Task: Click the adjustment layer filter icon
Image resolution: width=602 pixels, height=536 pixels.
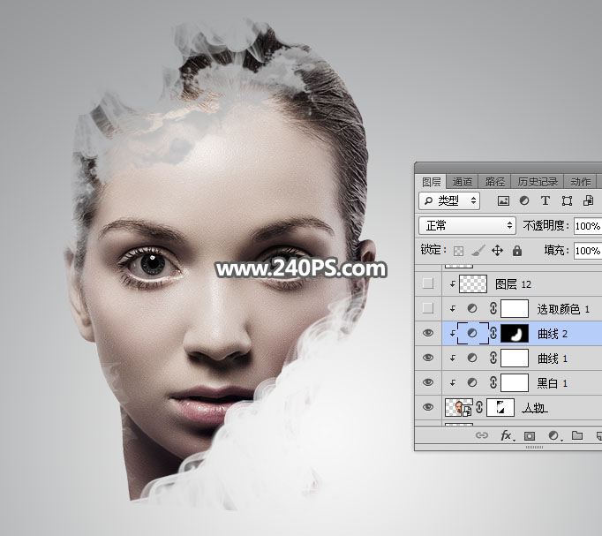Action: pyautogui.click(x=524, y=201)
